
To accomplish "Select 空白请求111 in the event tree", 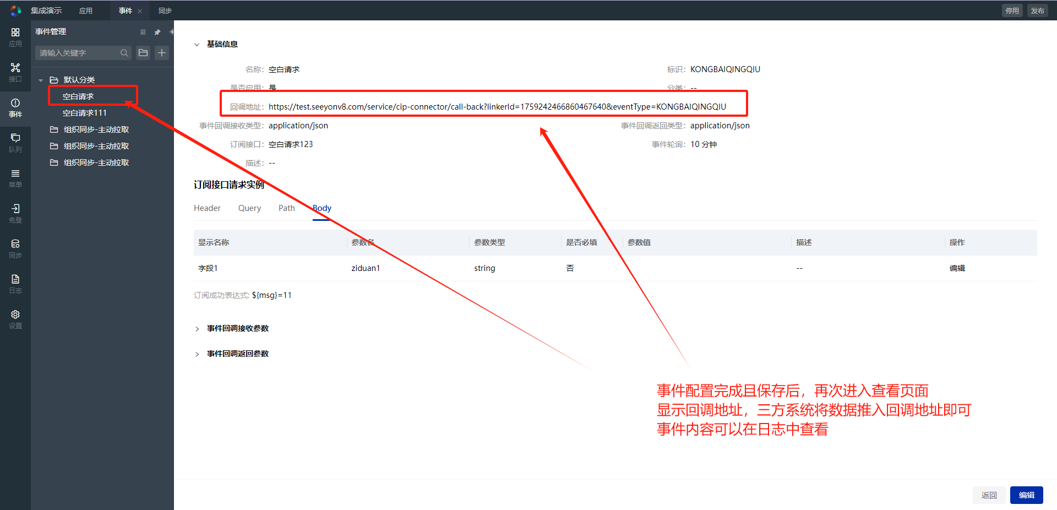I will pyautogui.click(x=85, y=113).
